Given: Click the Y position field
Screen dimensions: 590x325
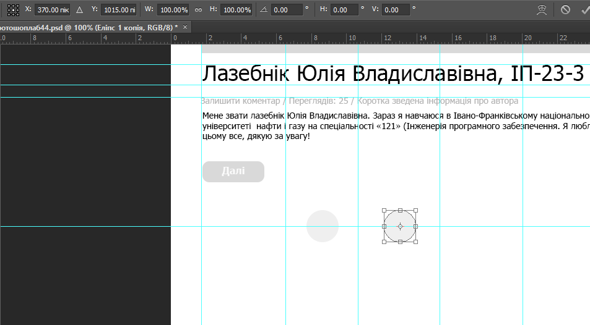Looking at the screenshot, I should coord(119,10).
